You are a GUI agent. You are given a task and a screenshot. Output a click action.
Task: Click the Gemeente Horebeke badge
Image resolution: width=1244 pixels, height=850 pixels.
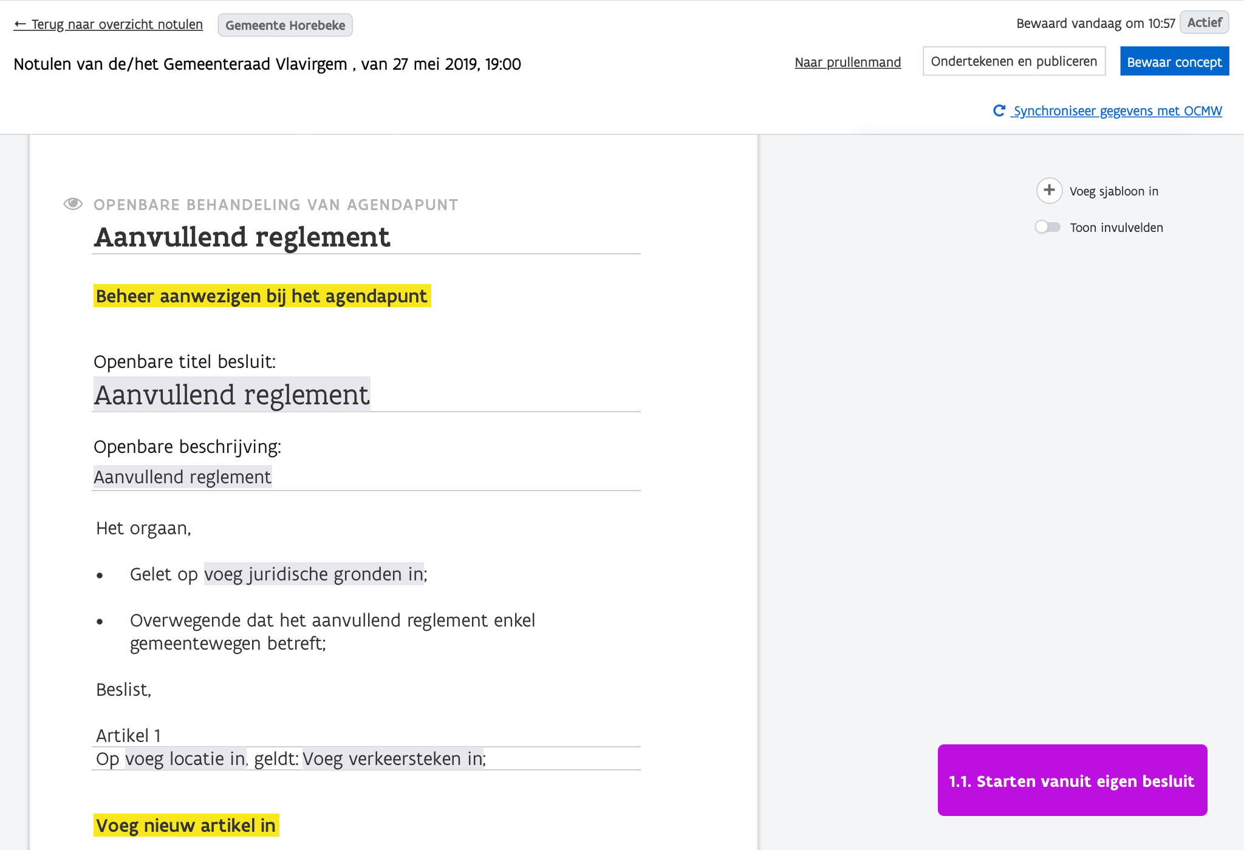285,25
